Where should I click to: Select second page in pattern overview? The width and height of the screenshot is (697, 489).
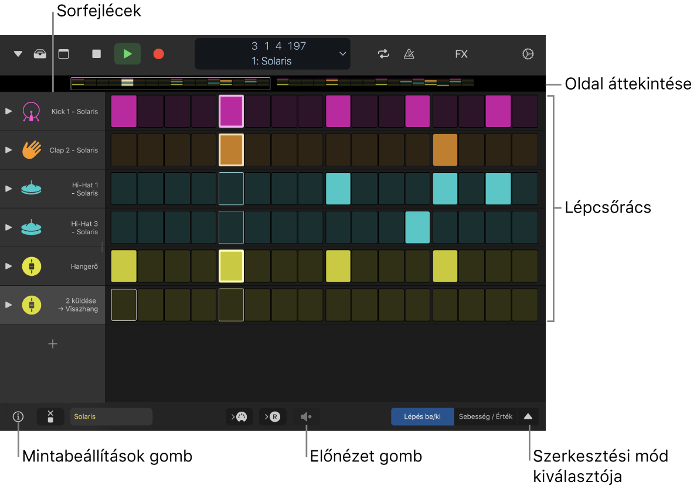tap(375, 83)
